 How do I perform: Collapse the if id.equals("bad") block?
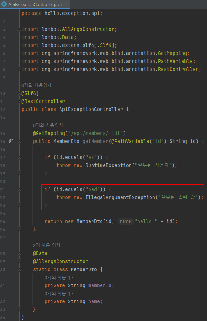tap(19, 189)
